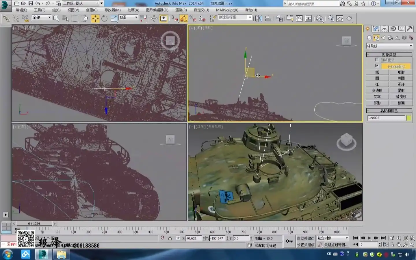Switch to the Geometry creation icon
This screenshot has width=416, height=260.
click(x=369, y=38)
